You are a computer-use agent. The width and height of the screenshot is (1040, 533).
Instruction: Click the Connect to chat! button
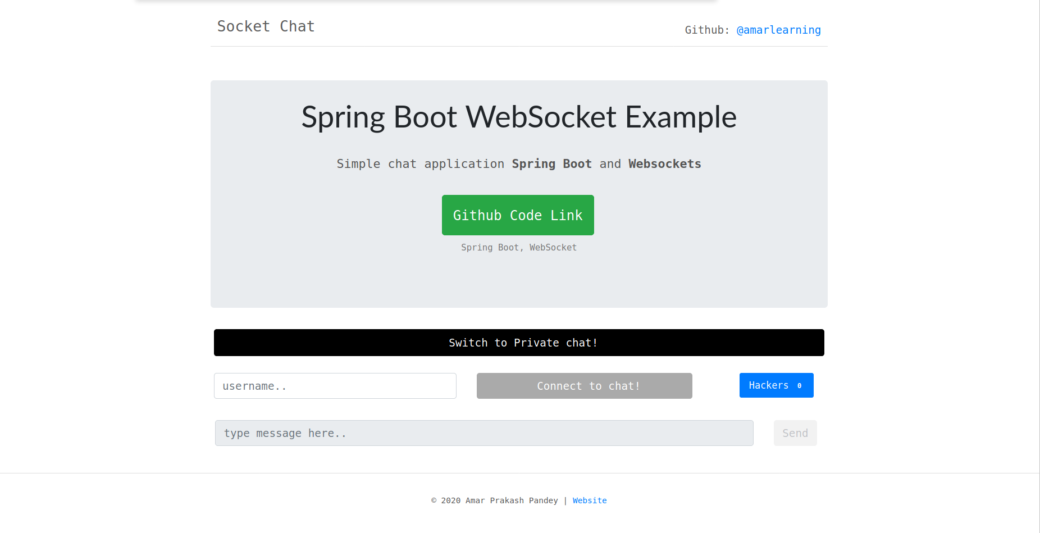point(584,386)
